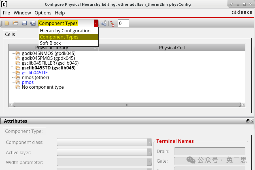Click the red tree lock toolbar icon
The width and height of the screenshot is (255, 170).
pyautogui.click(x=112, y=24)
